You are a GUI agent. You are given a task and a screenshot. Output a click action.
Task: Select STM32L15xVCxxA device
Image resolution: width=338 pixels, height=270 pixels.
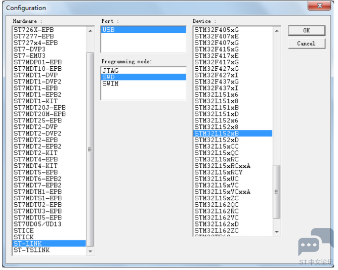pyautogui.click(x=233, y=192)
